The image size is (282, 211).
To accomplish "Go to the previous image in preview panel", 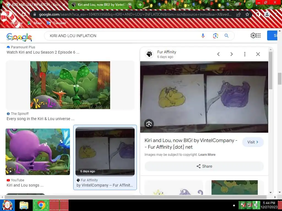I will point(218,54).
